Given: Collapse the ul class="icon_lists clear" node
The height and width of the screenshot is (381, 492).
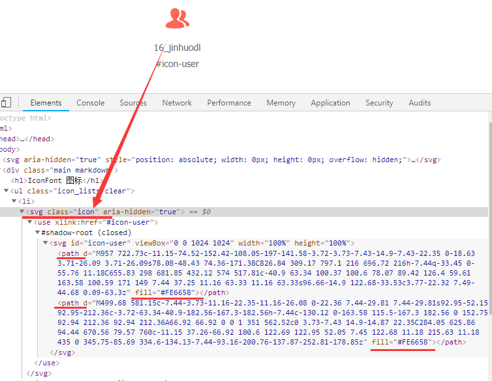Looking at the screenshot, I should click(6, 191).
